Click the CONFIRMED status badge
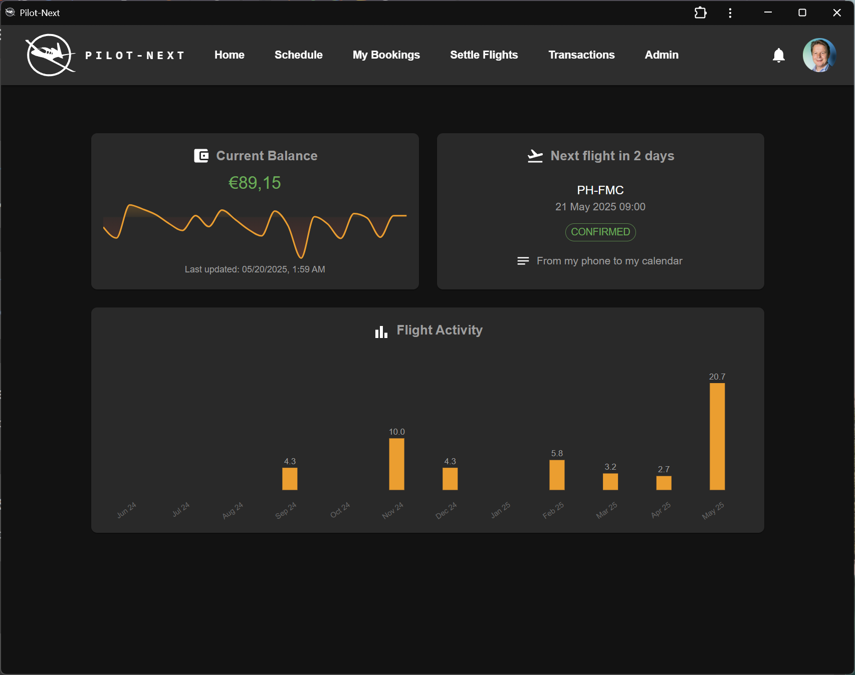 tap(600, 232)
